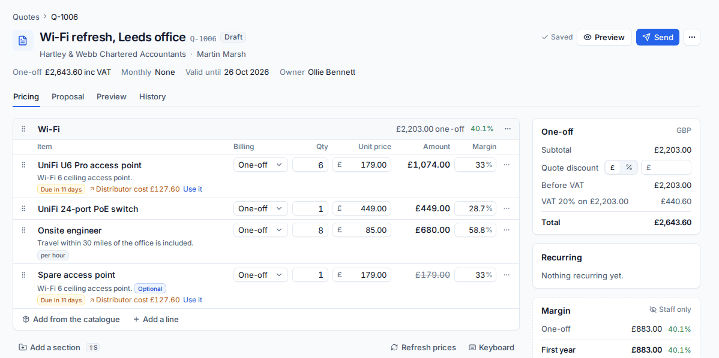Add a section to the quote

(x=50, y=347)
